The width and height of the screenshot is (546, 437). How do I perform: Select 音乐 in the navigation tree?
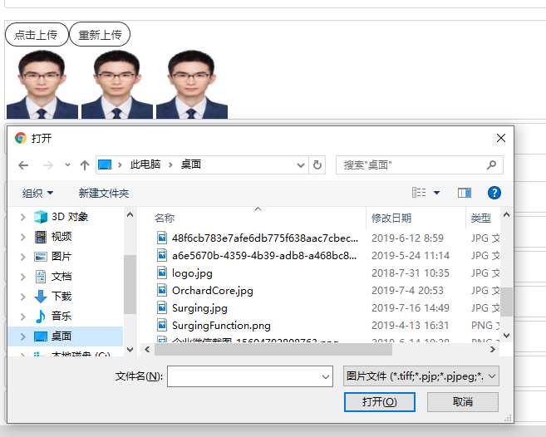click(61, 317)
